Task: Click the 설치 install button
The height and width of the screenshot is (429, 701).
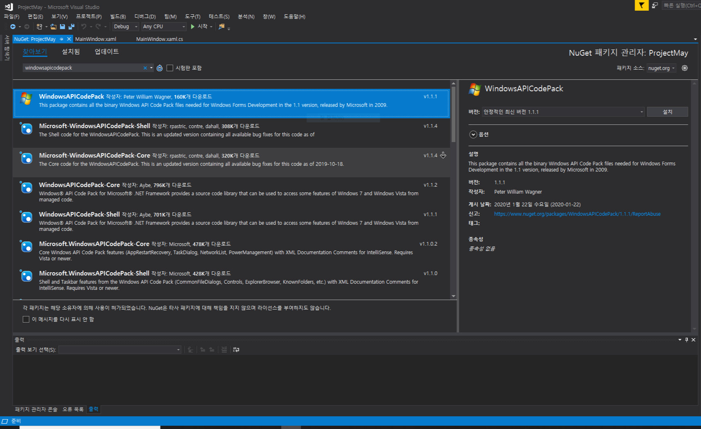Action: 667,112
